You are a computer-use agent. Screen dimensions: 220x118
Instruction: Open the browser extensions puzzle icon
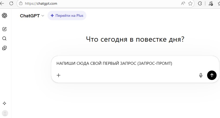200,3
